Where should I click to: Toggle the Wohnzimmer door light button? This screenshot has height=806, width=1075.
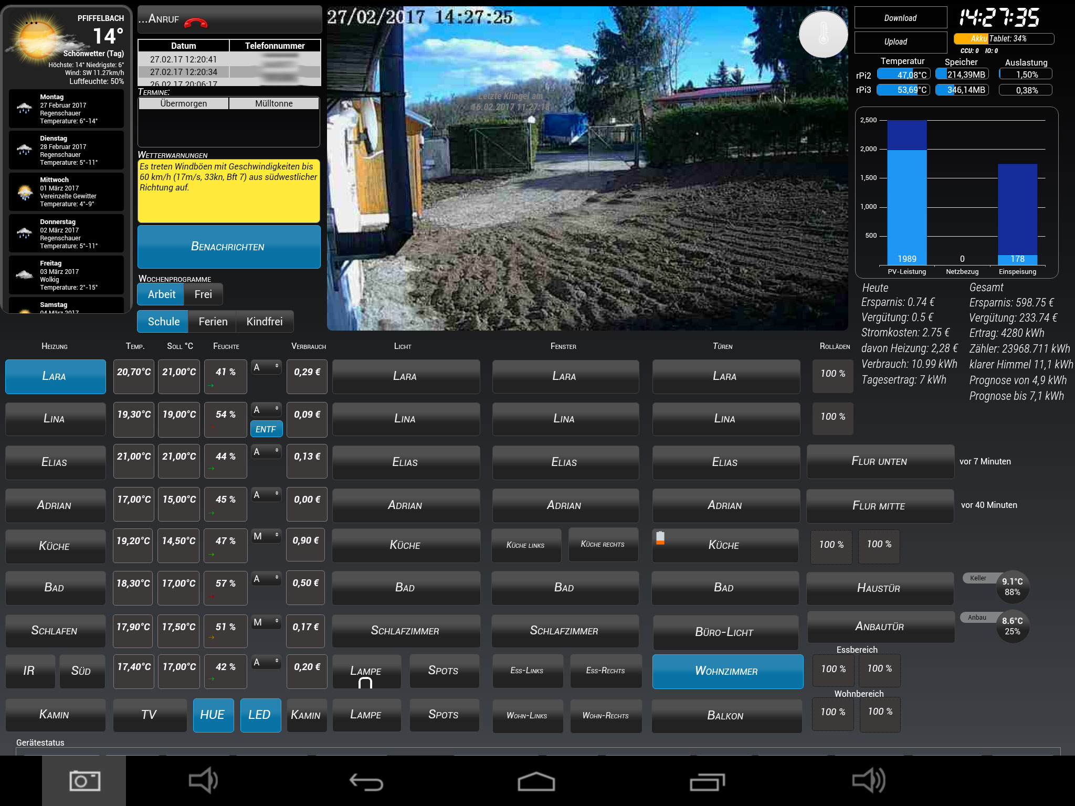point(727,671)
